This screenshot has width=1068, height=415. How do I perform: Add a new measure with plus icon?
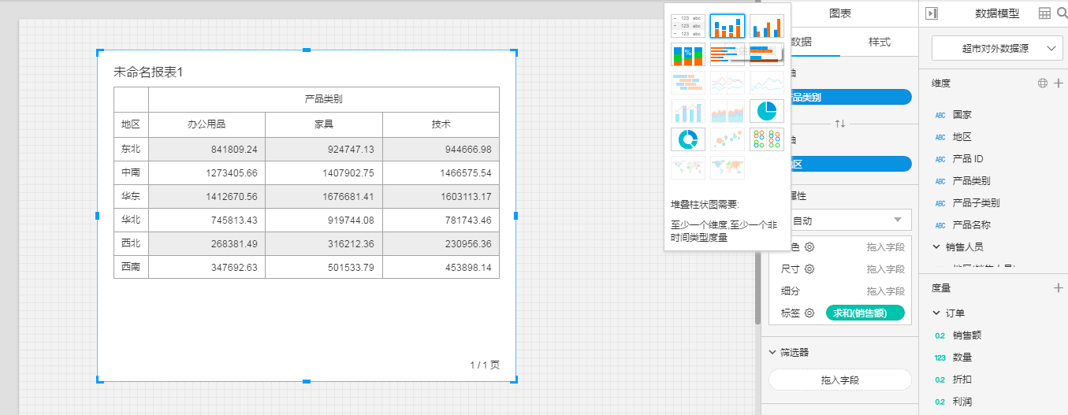coord(1058,288)
